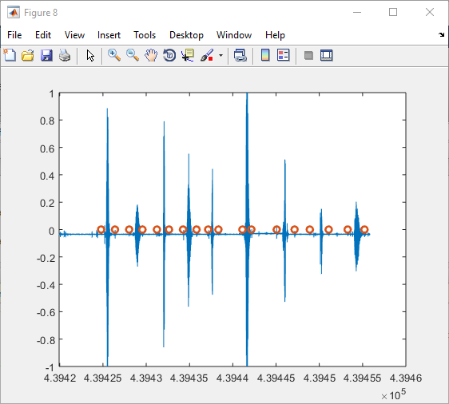Expand the brush color dropdown arrow
This screenshot has width=449, height=404.
point(221,55)
